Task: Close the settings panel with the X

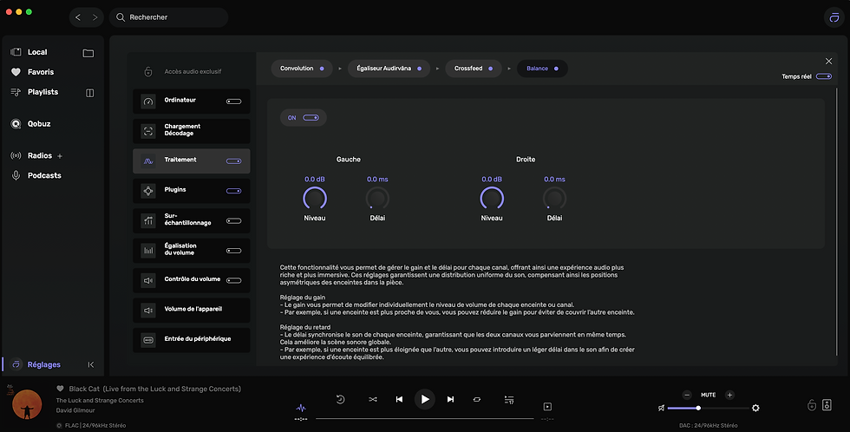Action: click(x=828, y=62)
